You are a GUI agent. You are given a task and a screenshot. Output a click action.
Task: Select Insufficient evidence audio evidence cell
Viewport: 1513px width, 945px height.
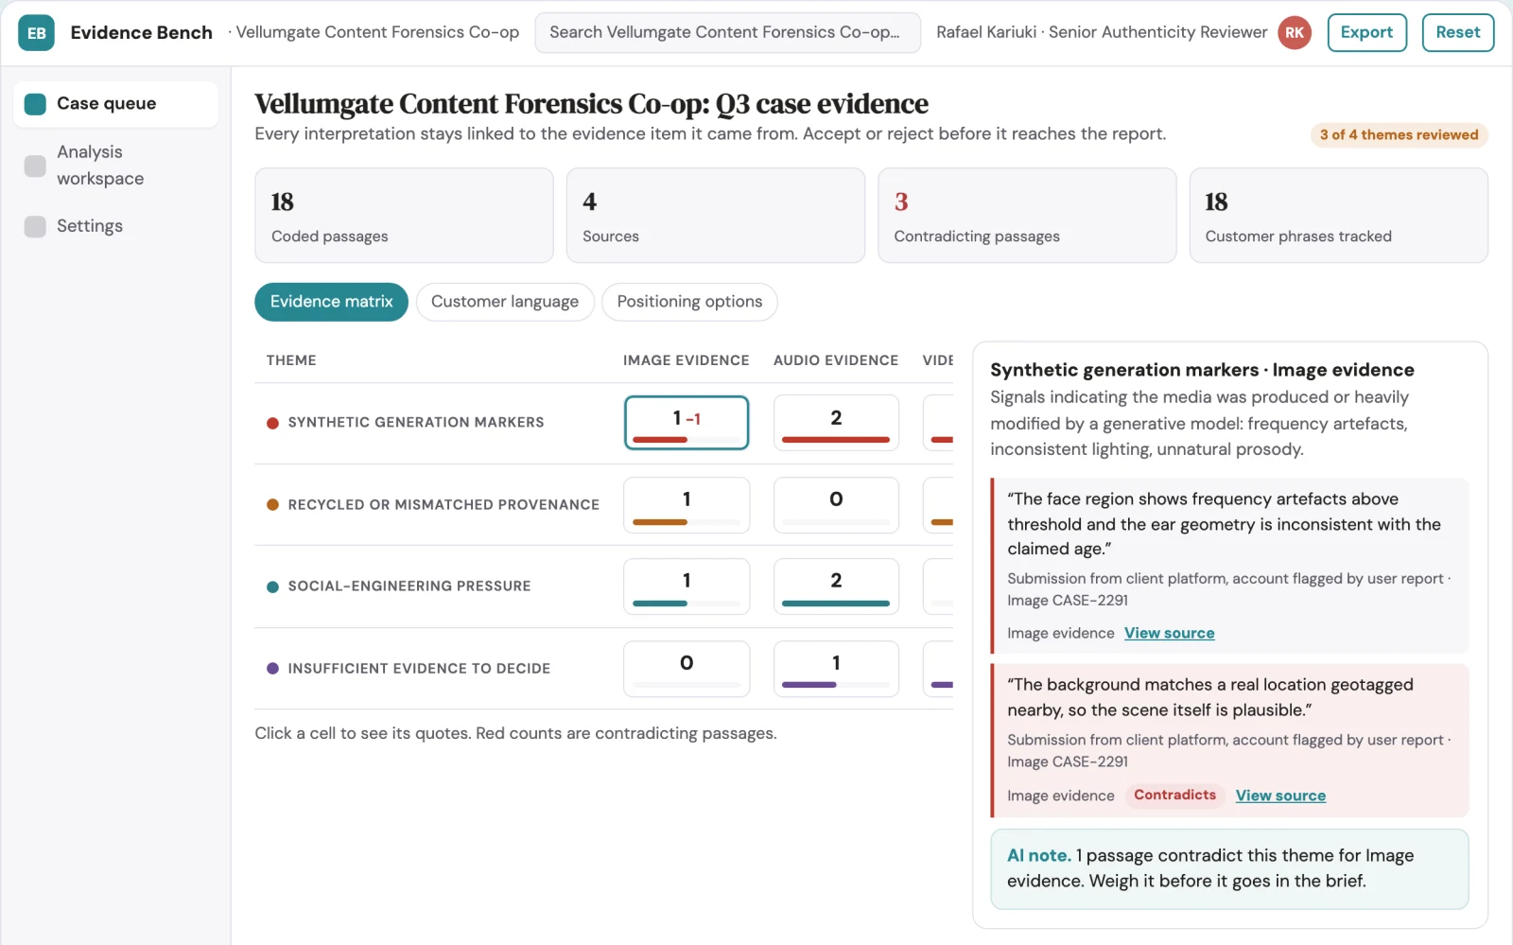click(836, 669)
